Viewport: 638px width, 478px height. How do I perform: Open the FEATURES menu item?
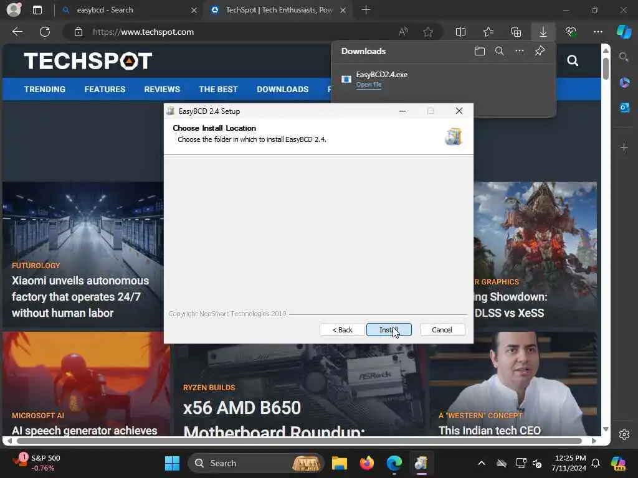[105, 89]
